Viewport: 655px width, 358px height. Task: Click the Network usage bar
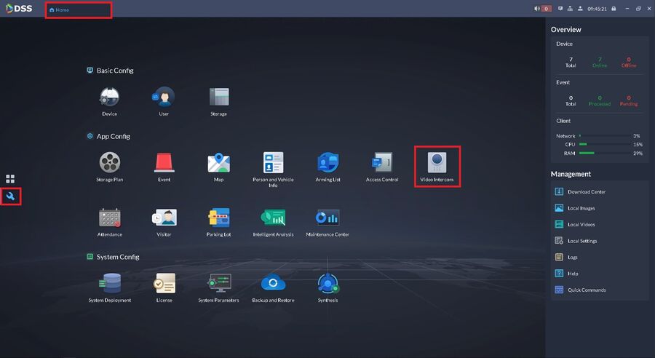[605, 136]
